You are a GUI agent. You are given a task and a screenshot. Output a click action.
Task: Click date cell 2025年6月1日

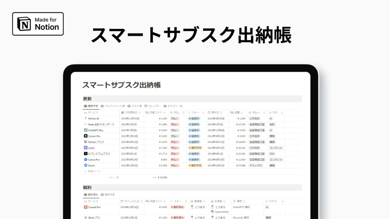tap(129, 154)
